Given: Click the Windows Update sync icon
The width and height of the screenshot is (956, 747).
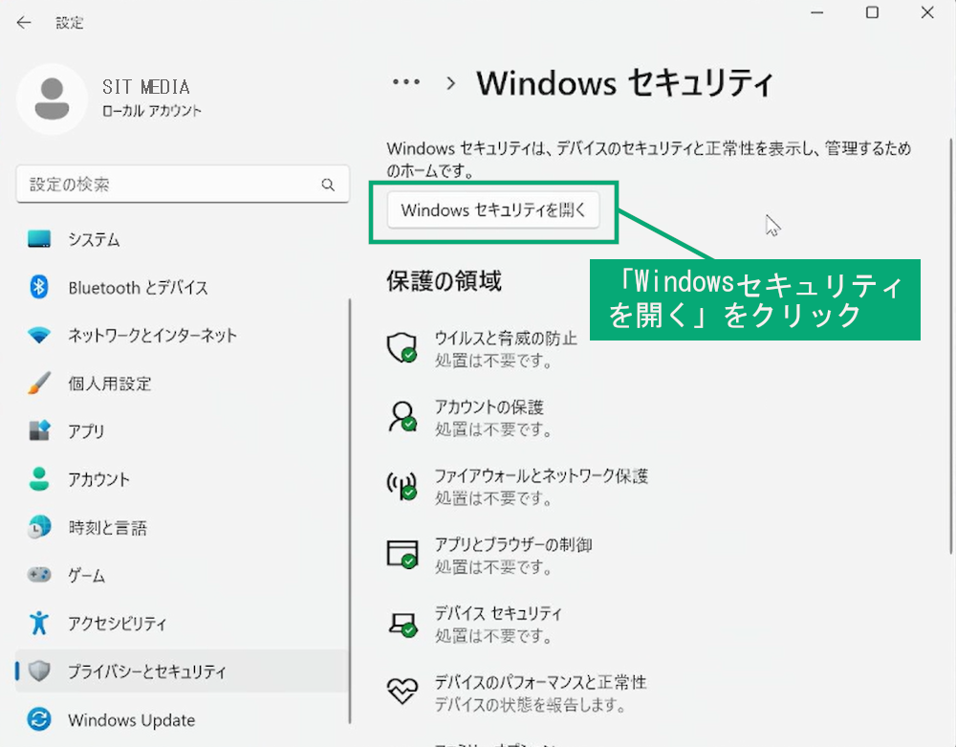Looking at the screenshot, I should (x=39, y=719).
